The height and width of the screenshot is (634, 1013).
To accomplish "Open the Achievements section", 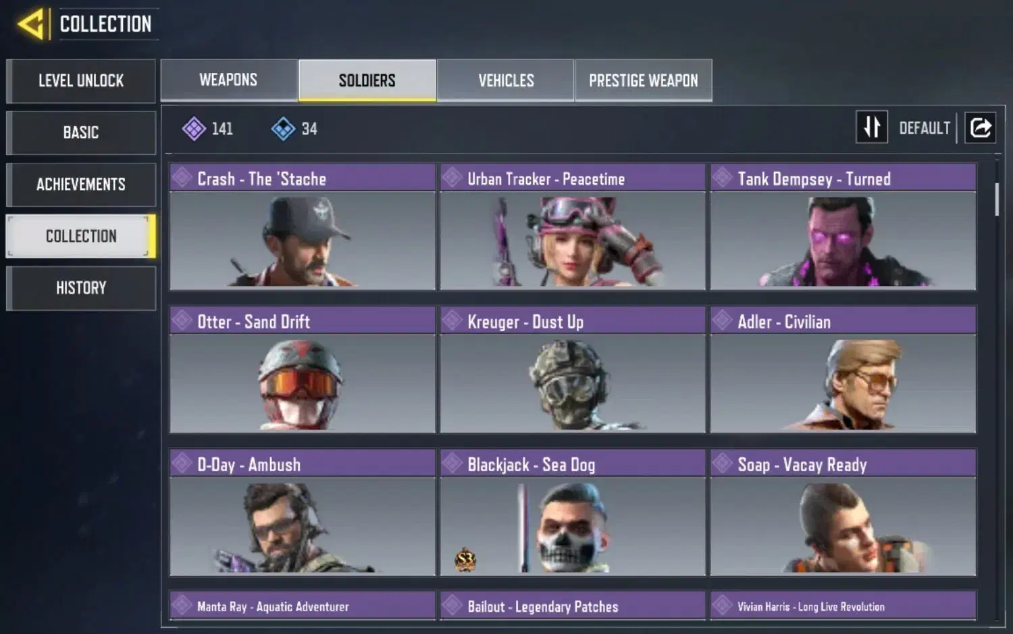I will [x=81, y=185].
